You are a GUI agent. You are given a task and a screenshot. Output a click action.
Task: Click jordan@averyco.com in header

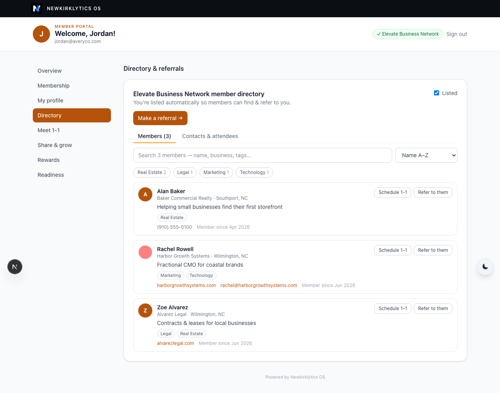(78, 41)
